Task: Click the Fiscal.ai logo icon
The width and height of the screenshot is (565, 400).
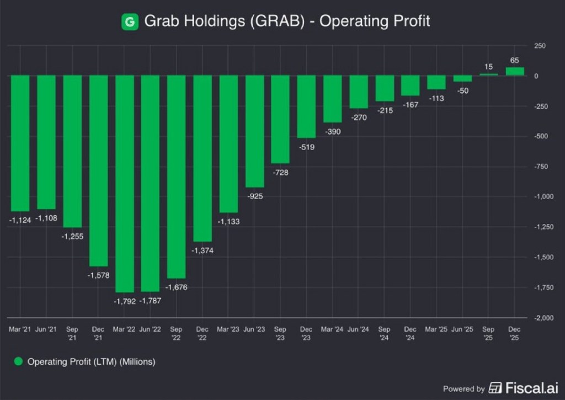Action: click(x=496, y=387)
